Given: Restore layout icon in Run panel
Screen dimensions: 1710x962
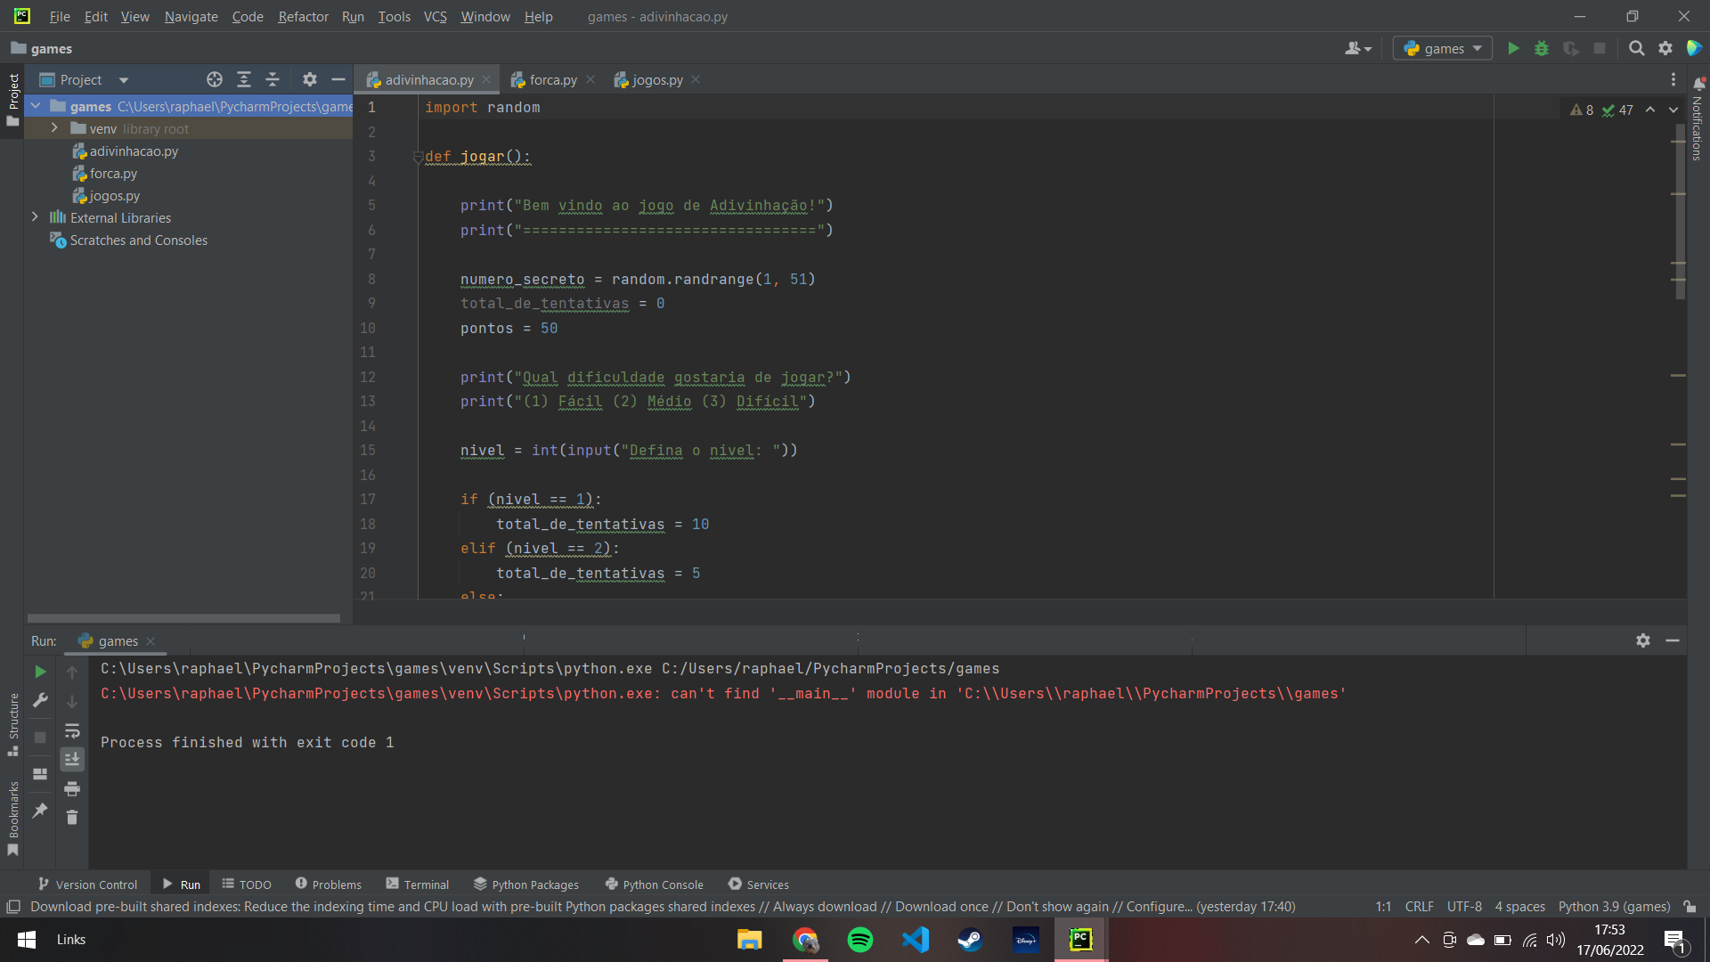Looking at the screenshot, I should click(x=40, y=774).
